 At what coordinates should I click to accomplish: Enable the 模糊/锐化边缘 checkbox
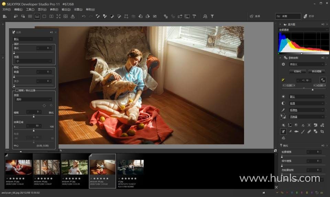point(17,90)
